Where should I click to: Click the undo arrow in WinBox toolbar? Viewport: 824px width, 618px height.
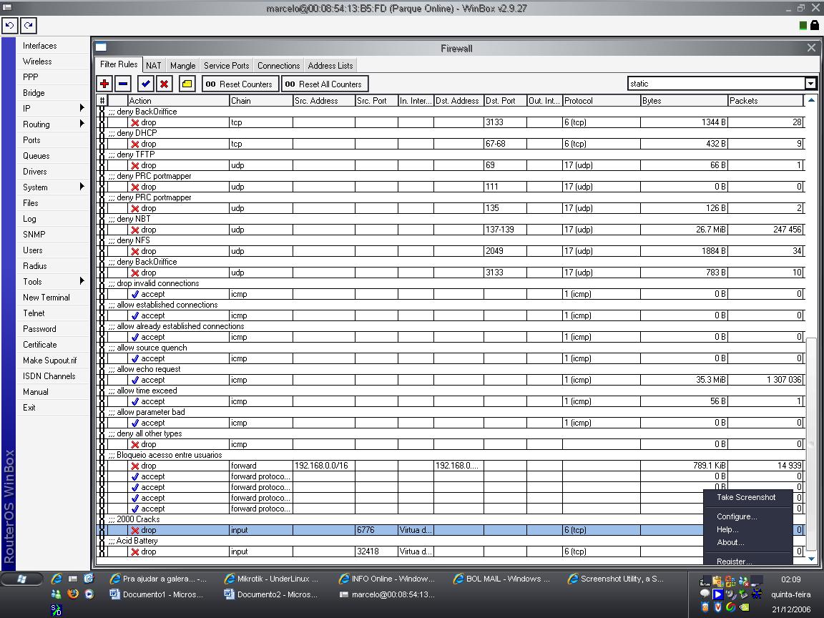(x=9, y=25)
